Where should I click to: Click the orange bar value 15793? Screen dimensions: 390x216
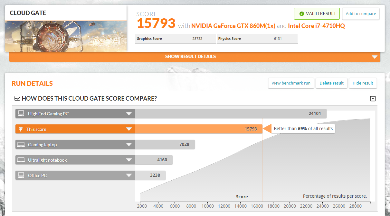point(251,129)
